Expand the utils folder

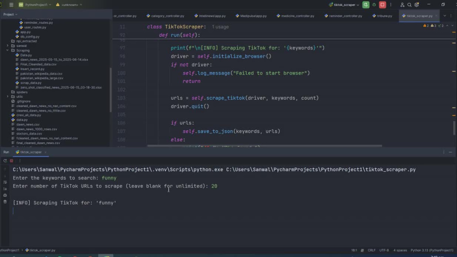pos(8,96)
